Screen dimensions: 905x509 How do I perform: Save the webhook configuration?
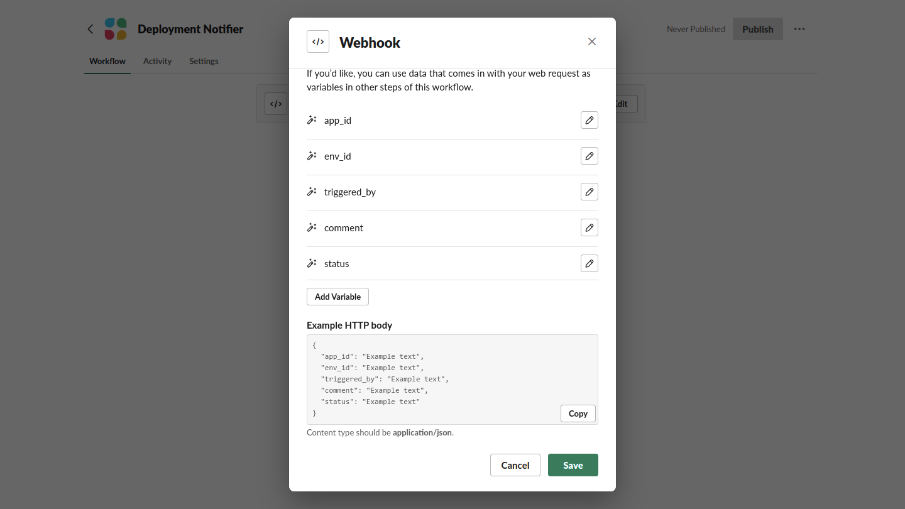[573, 465]
